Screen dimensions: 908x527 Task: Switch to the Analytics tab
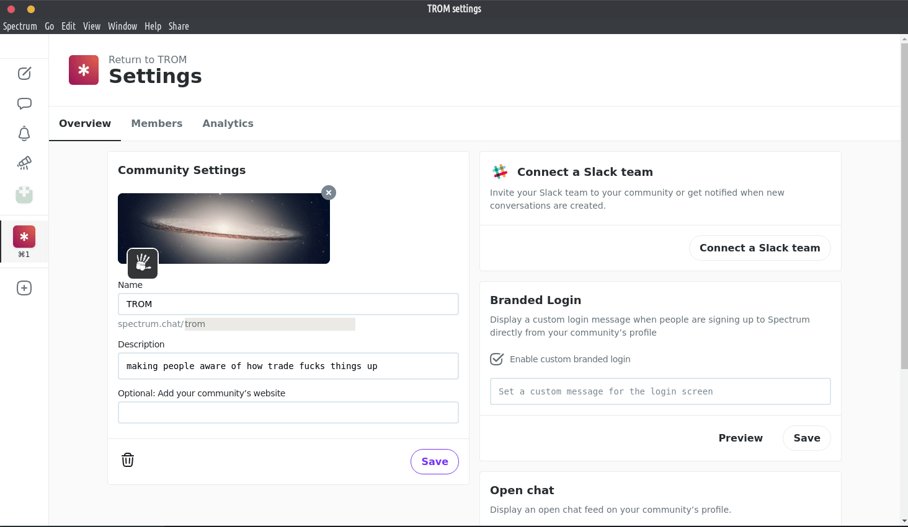coord(228,124)
